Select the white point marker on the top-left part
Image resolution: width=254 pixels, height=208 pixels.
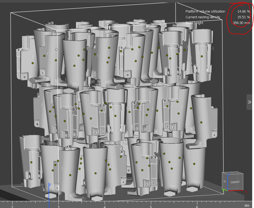click(x=56, y=49)
